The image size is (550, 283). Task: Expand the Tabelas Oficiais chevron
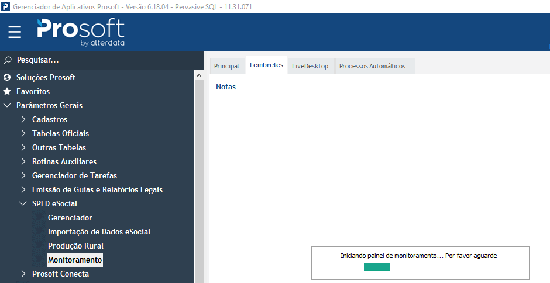click(x=23, y=133)
